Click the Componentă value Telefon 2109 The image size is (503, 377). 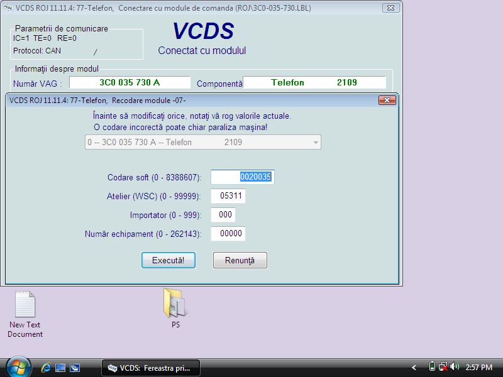(314, 82)
